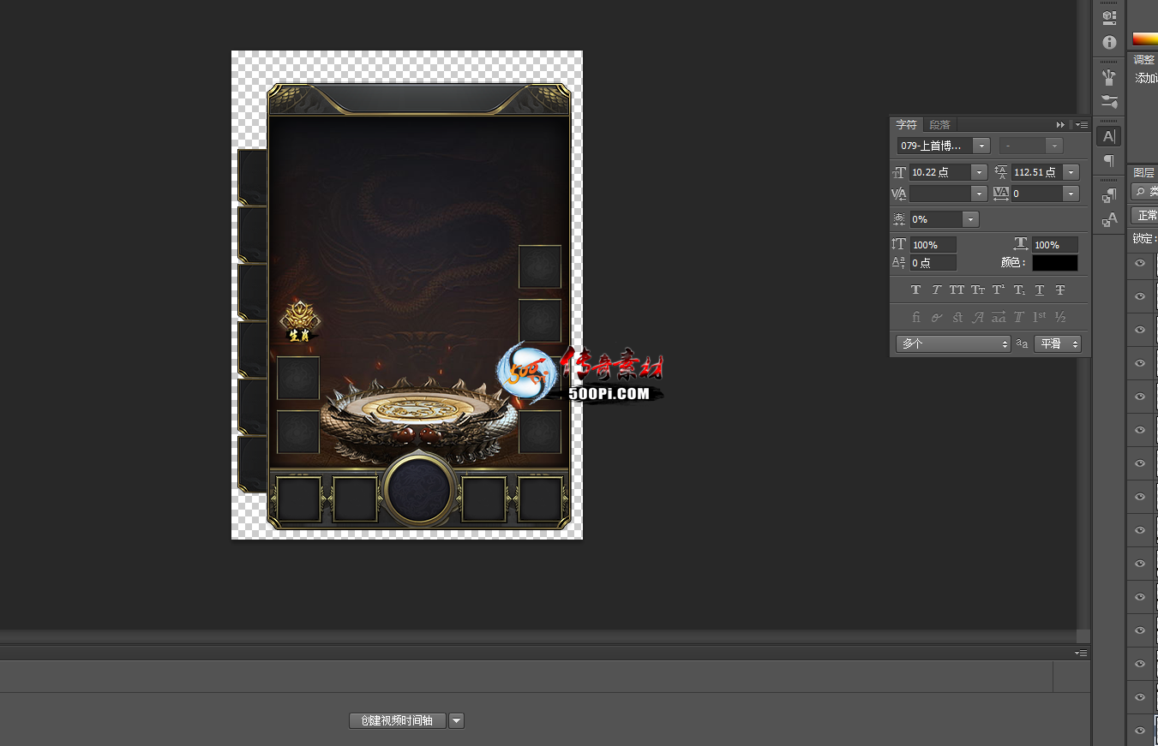
Task: Click the baseline shift 0 点 field
Action: (933, 263)
